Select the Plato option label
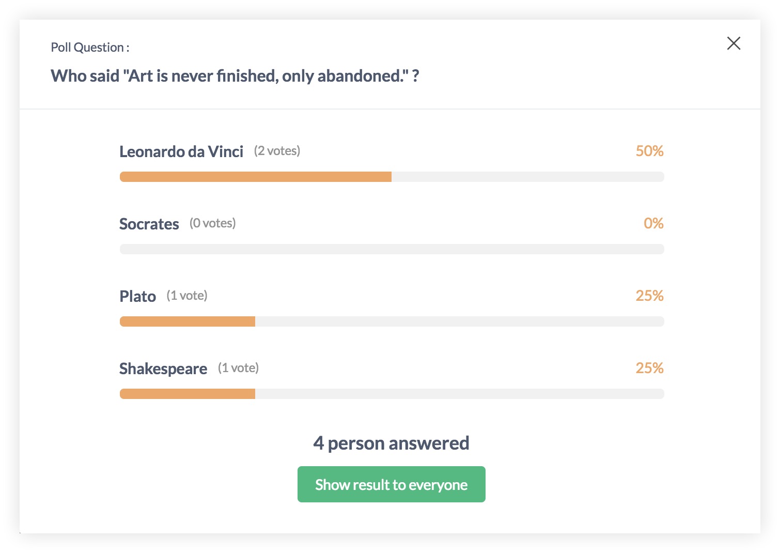 click(137, 296)
